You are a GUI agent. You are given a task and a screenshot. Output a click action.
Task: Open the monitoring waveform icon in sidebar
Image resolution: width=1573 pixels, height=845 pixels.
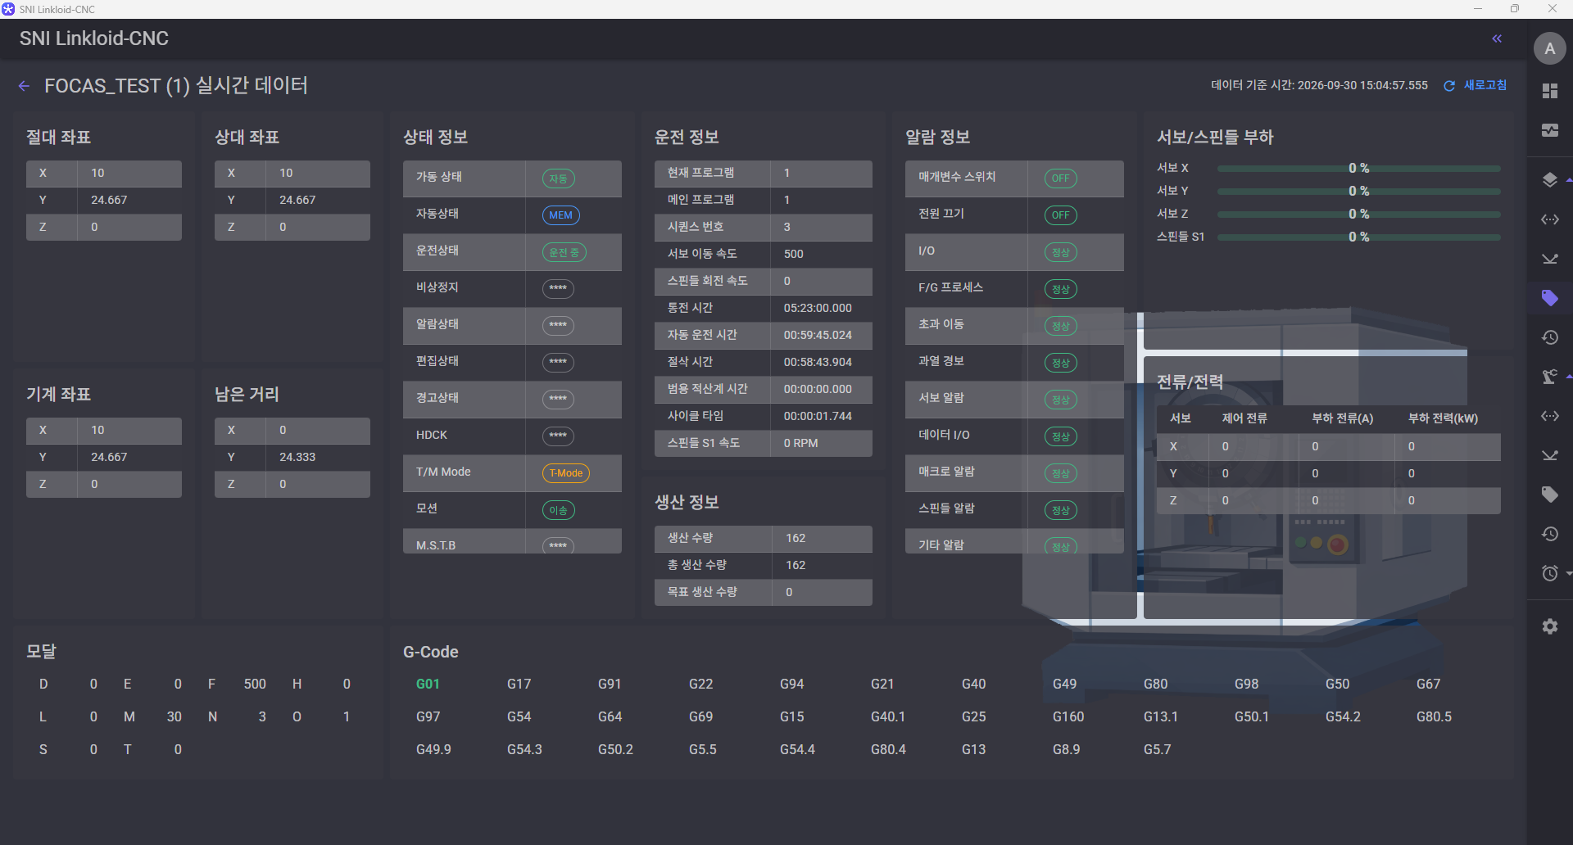click(1549, 130)
